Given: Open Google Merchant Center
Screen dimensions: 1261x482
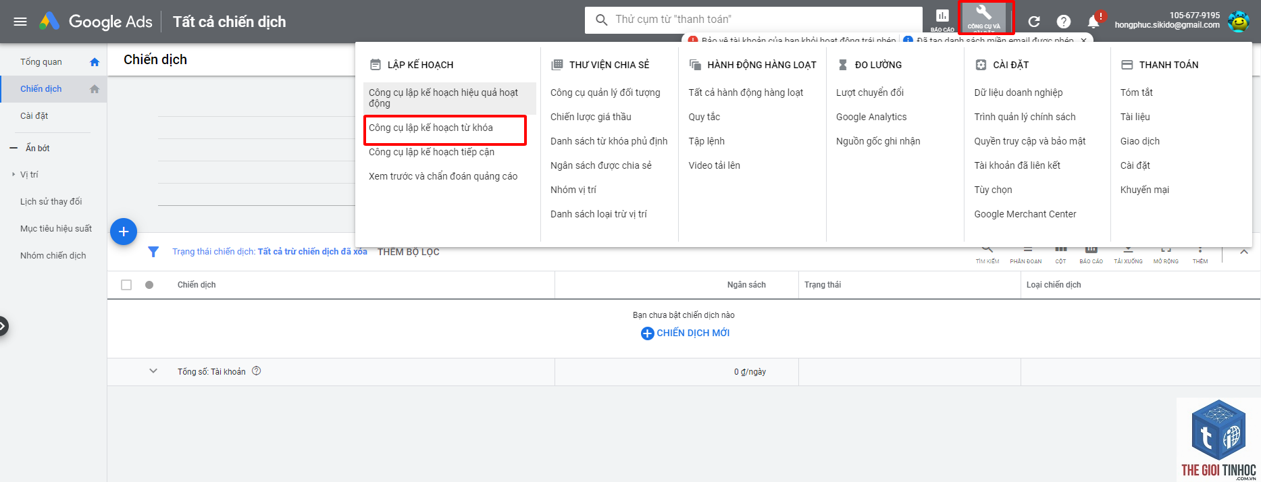Looking at the screenshot, I should (x=1025, y=214).
